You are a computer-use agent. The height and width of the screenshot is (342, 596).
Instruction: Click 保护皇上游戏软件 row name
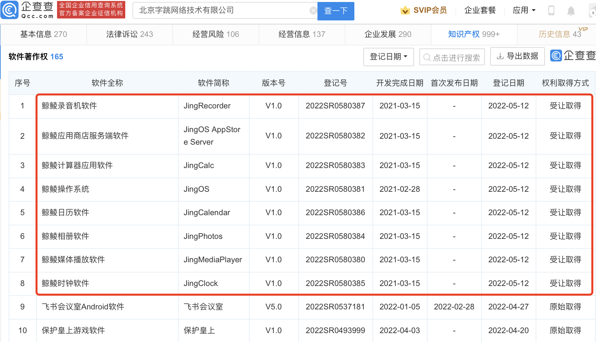73,330
